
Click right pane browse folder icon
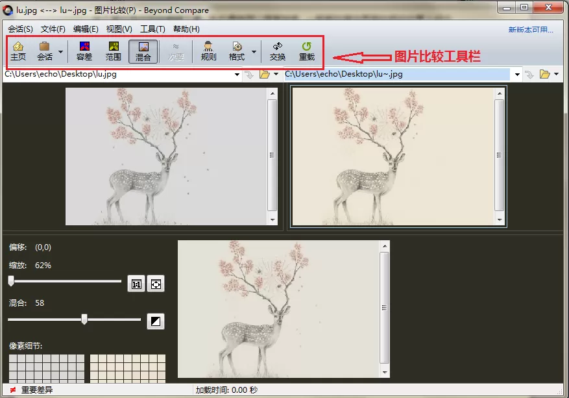point(545,75)
